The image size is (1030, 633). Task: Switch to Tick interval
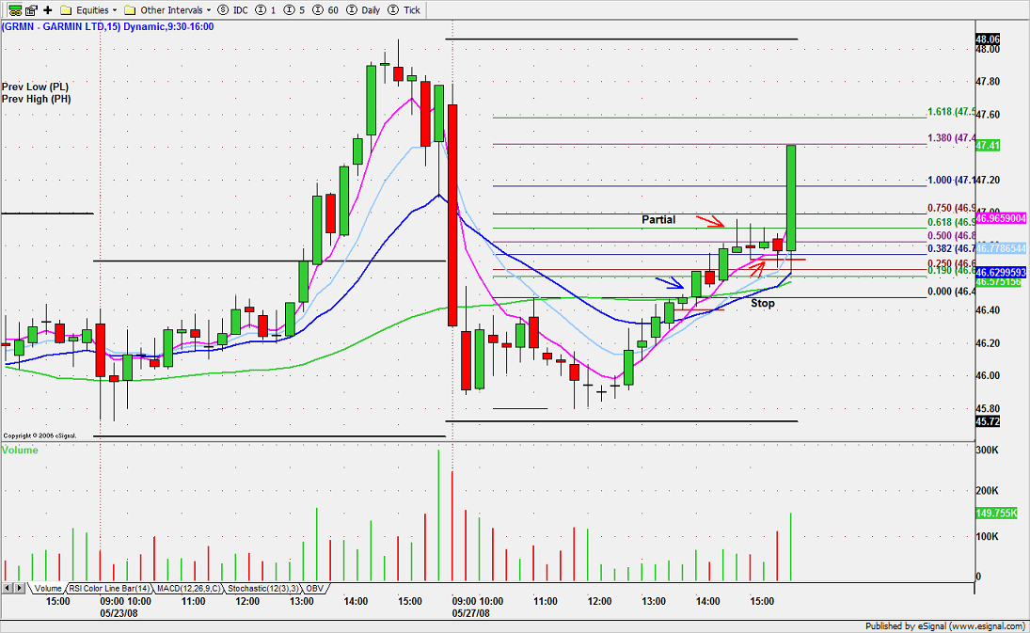click(404, 9)
